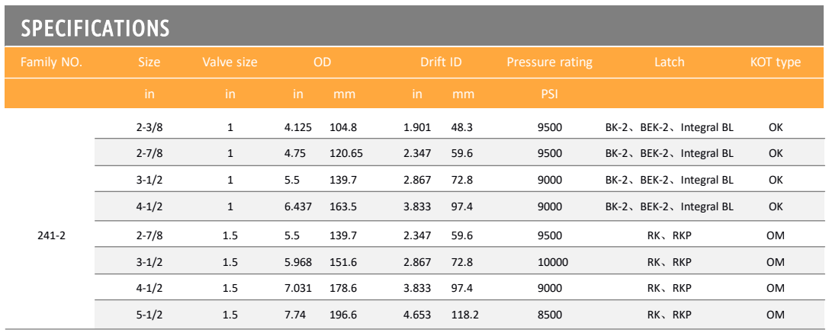
Task: Click the 7.031 OD value
Action: 298,289
